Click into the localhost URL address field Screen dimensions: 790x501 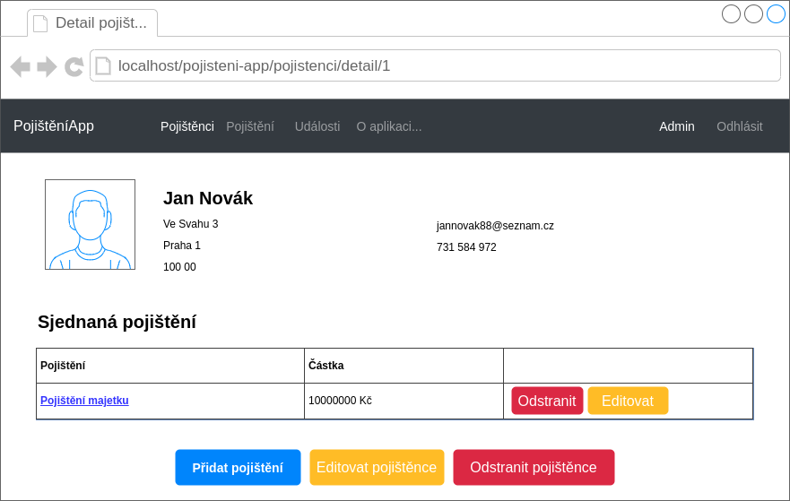click(x=439, y=65)
